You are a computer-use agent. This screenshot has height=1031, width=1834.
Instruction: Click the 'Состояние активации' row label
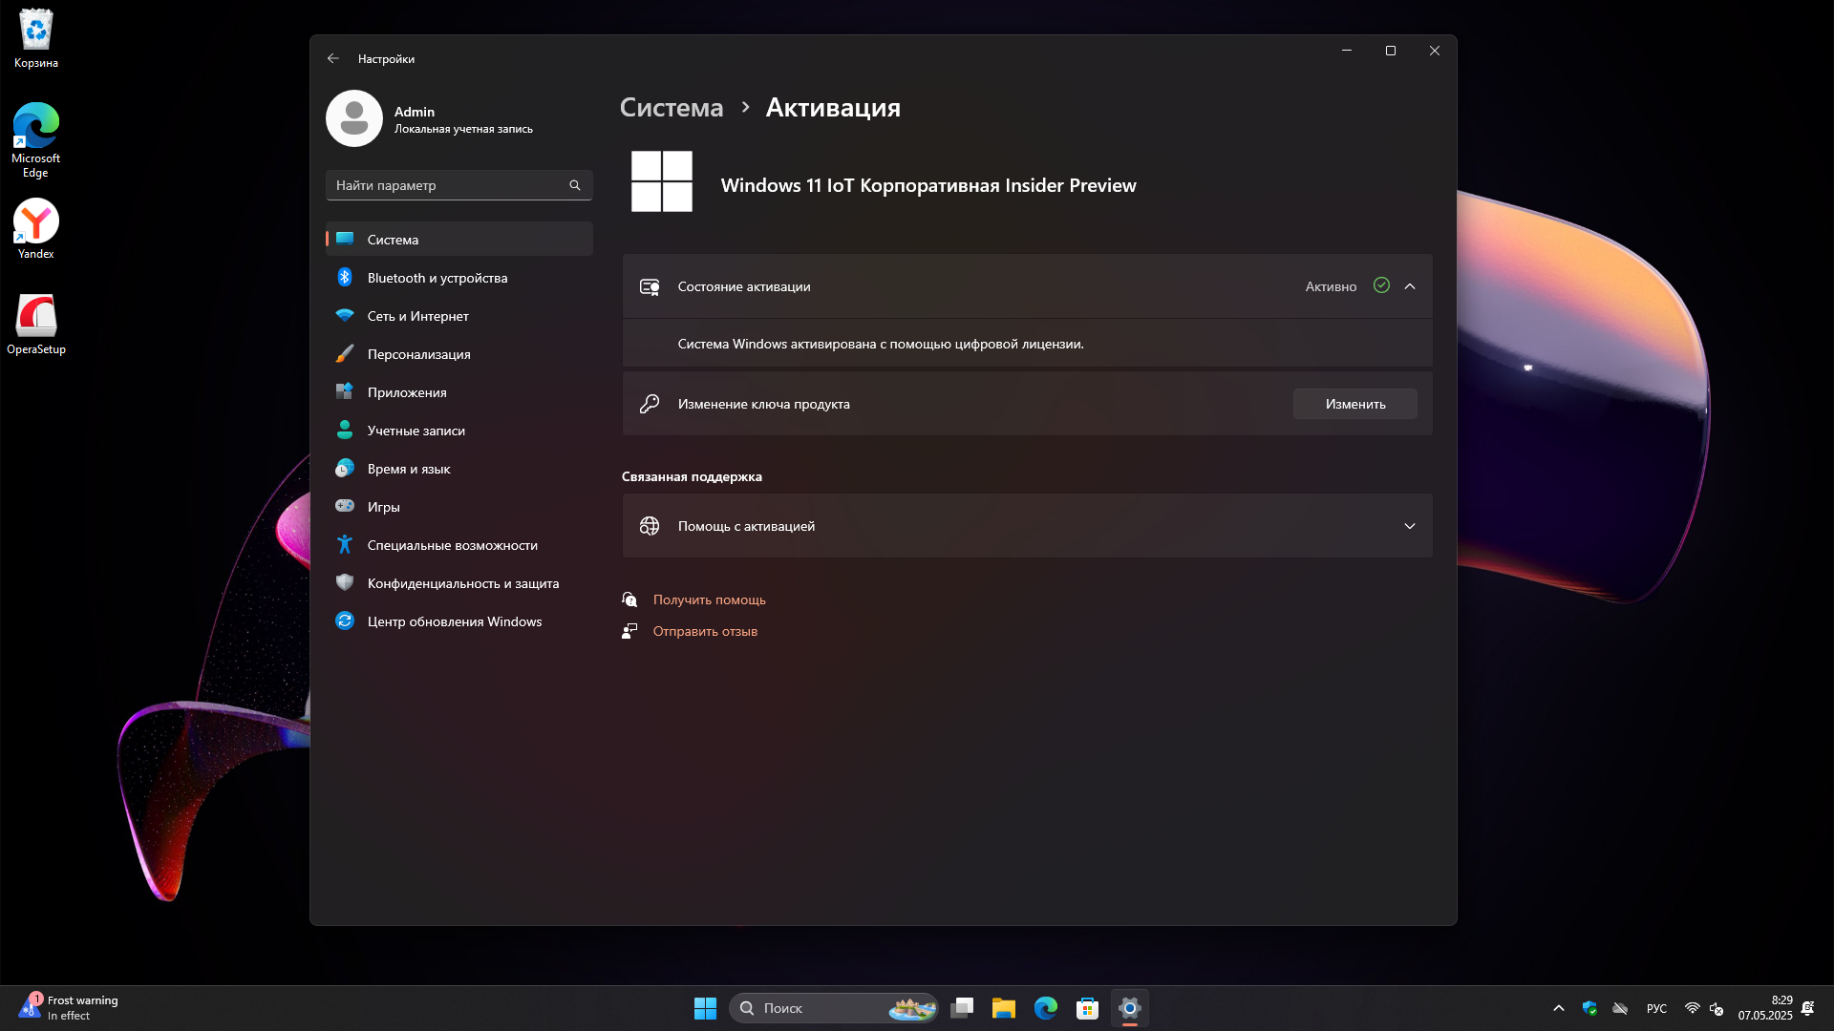744,286
